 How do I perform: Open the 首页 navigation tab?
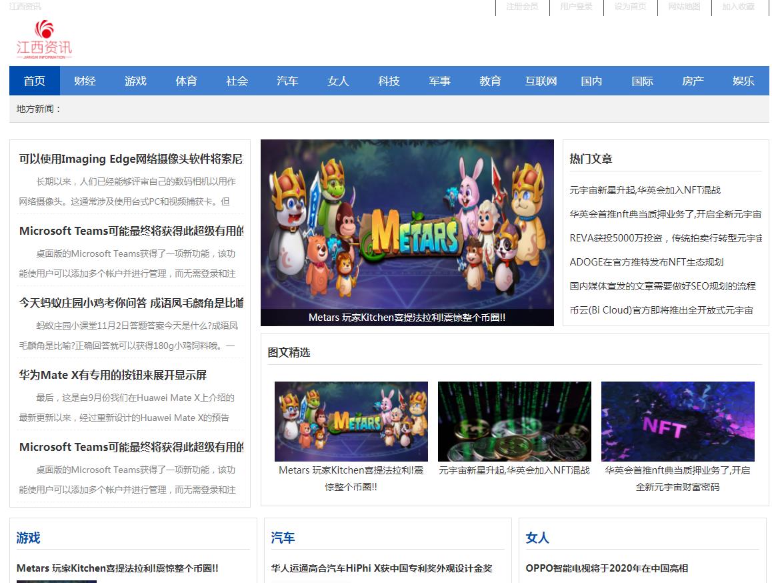tap(35, 81)
